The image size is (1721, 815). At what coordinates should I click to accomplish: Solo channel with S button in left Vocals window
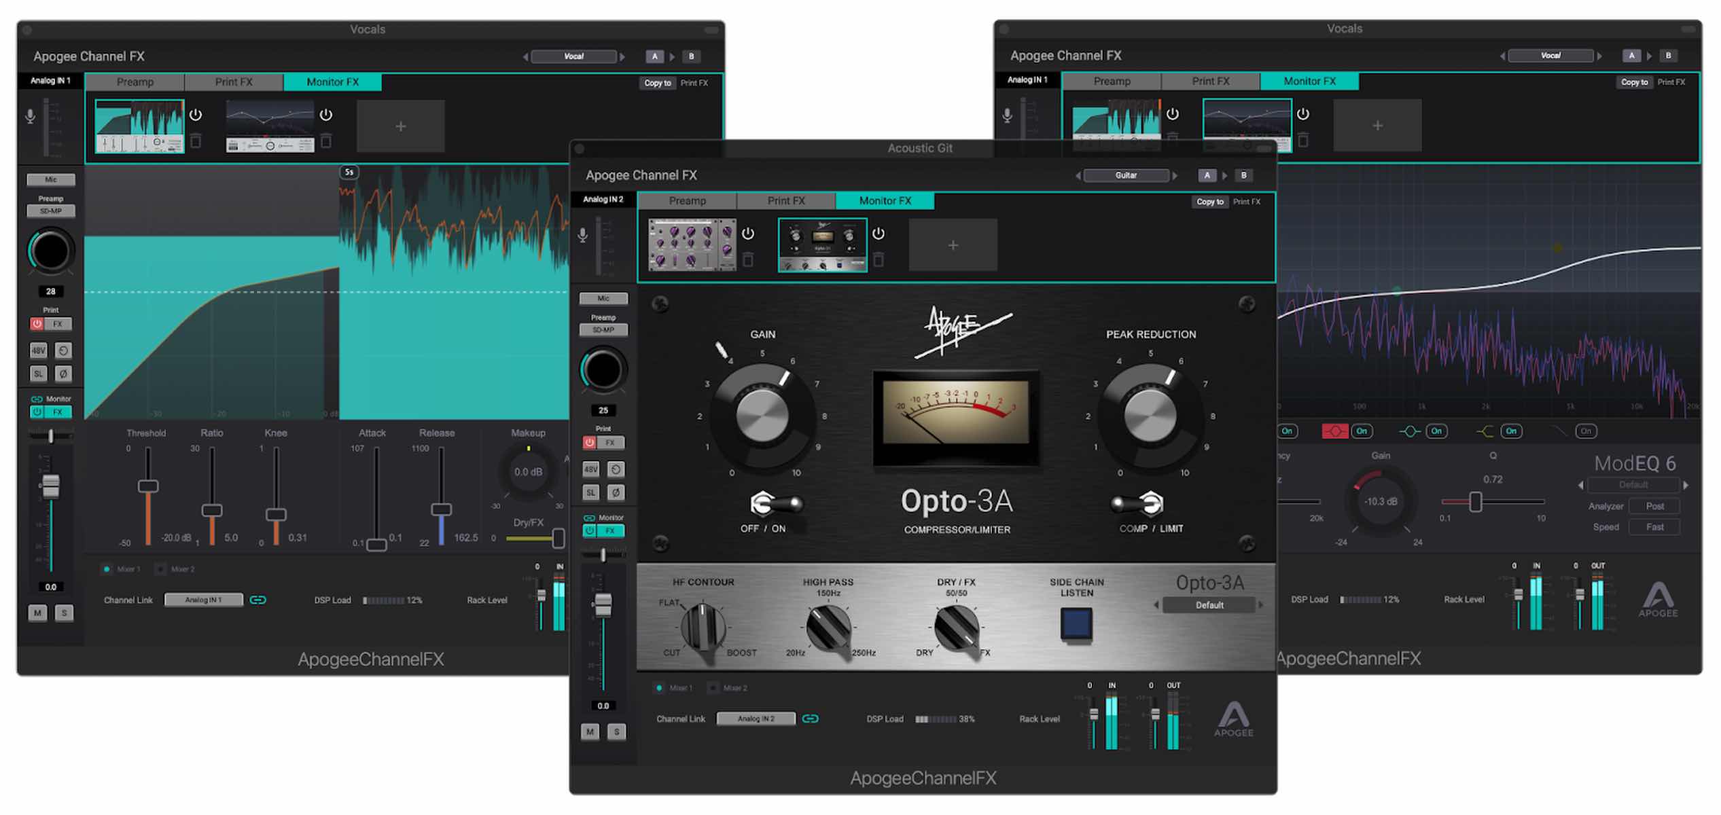tap(65, 613)
